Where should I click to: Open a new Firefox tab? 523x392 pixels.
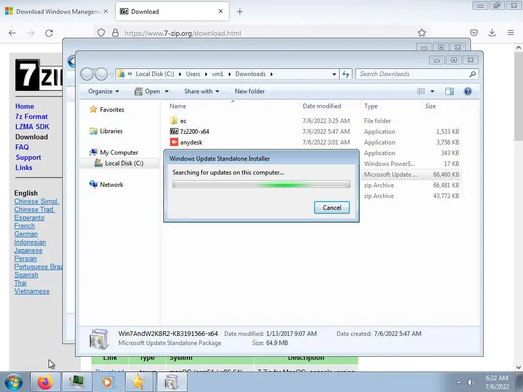coord(240,12)
